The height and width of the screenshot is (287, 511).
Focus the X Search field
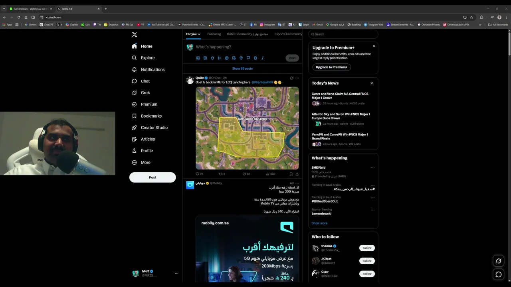point(343,34)
